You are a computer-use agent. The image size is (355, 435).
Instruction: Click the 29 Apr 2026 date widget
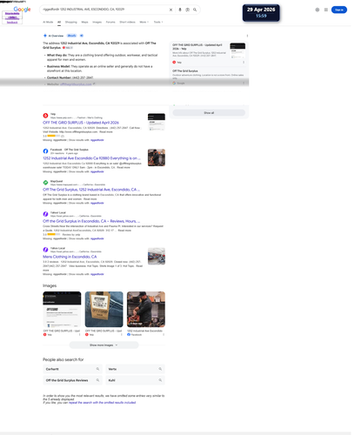(x=261, y=12)
